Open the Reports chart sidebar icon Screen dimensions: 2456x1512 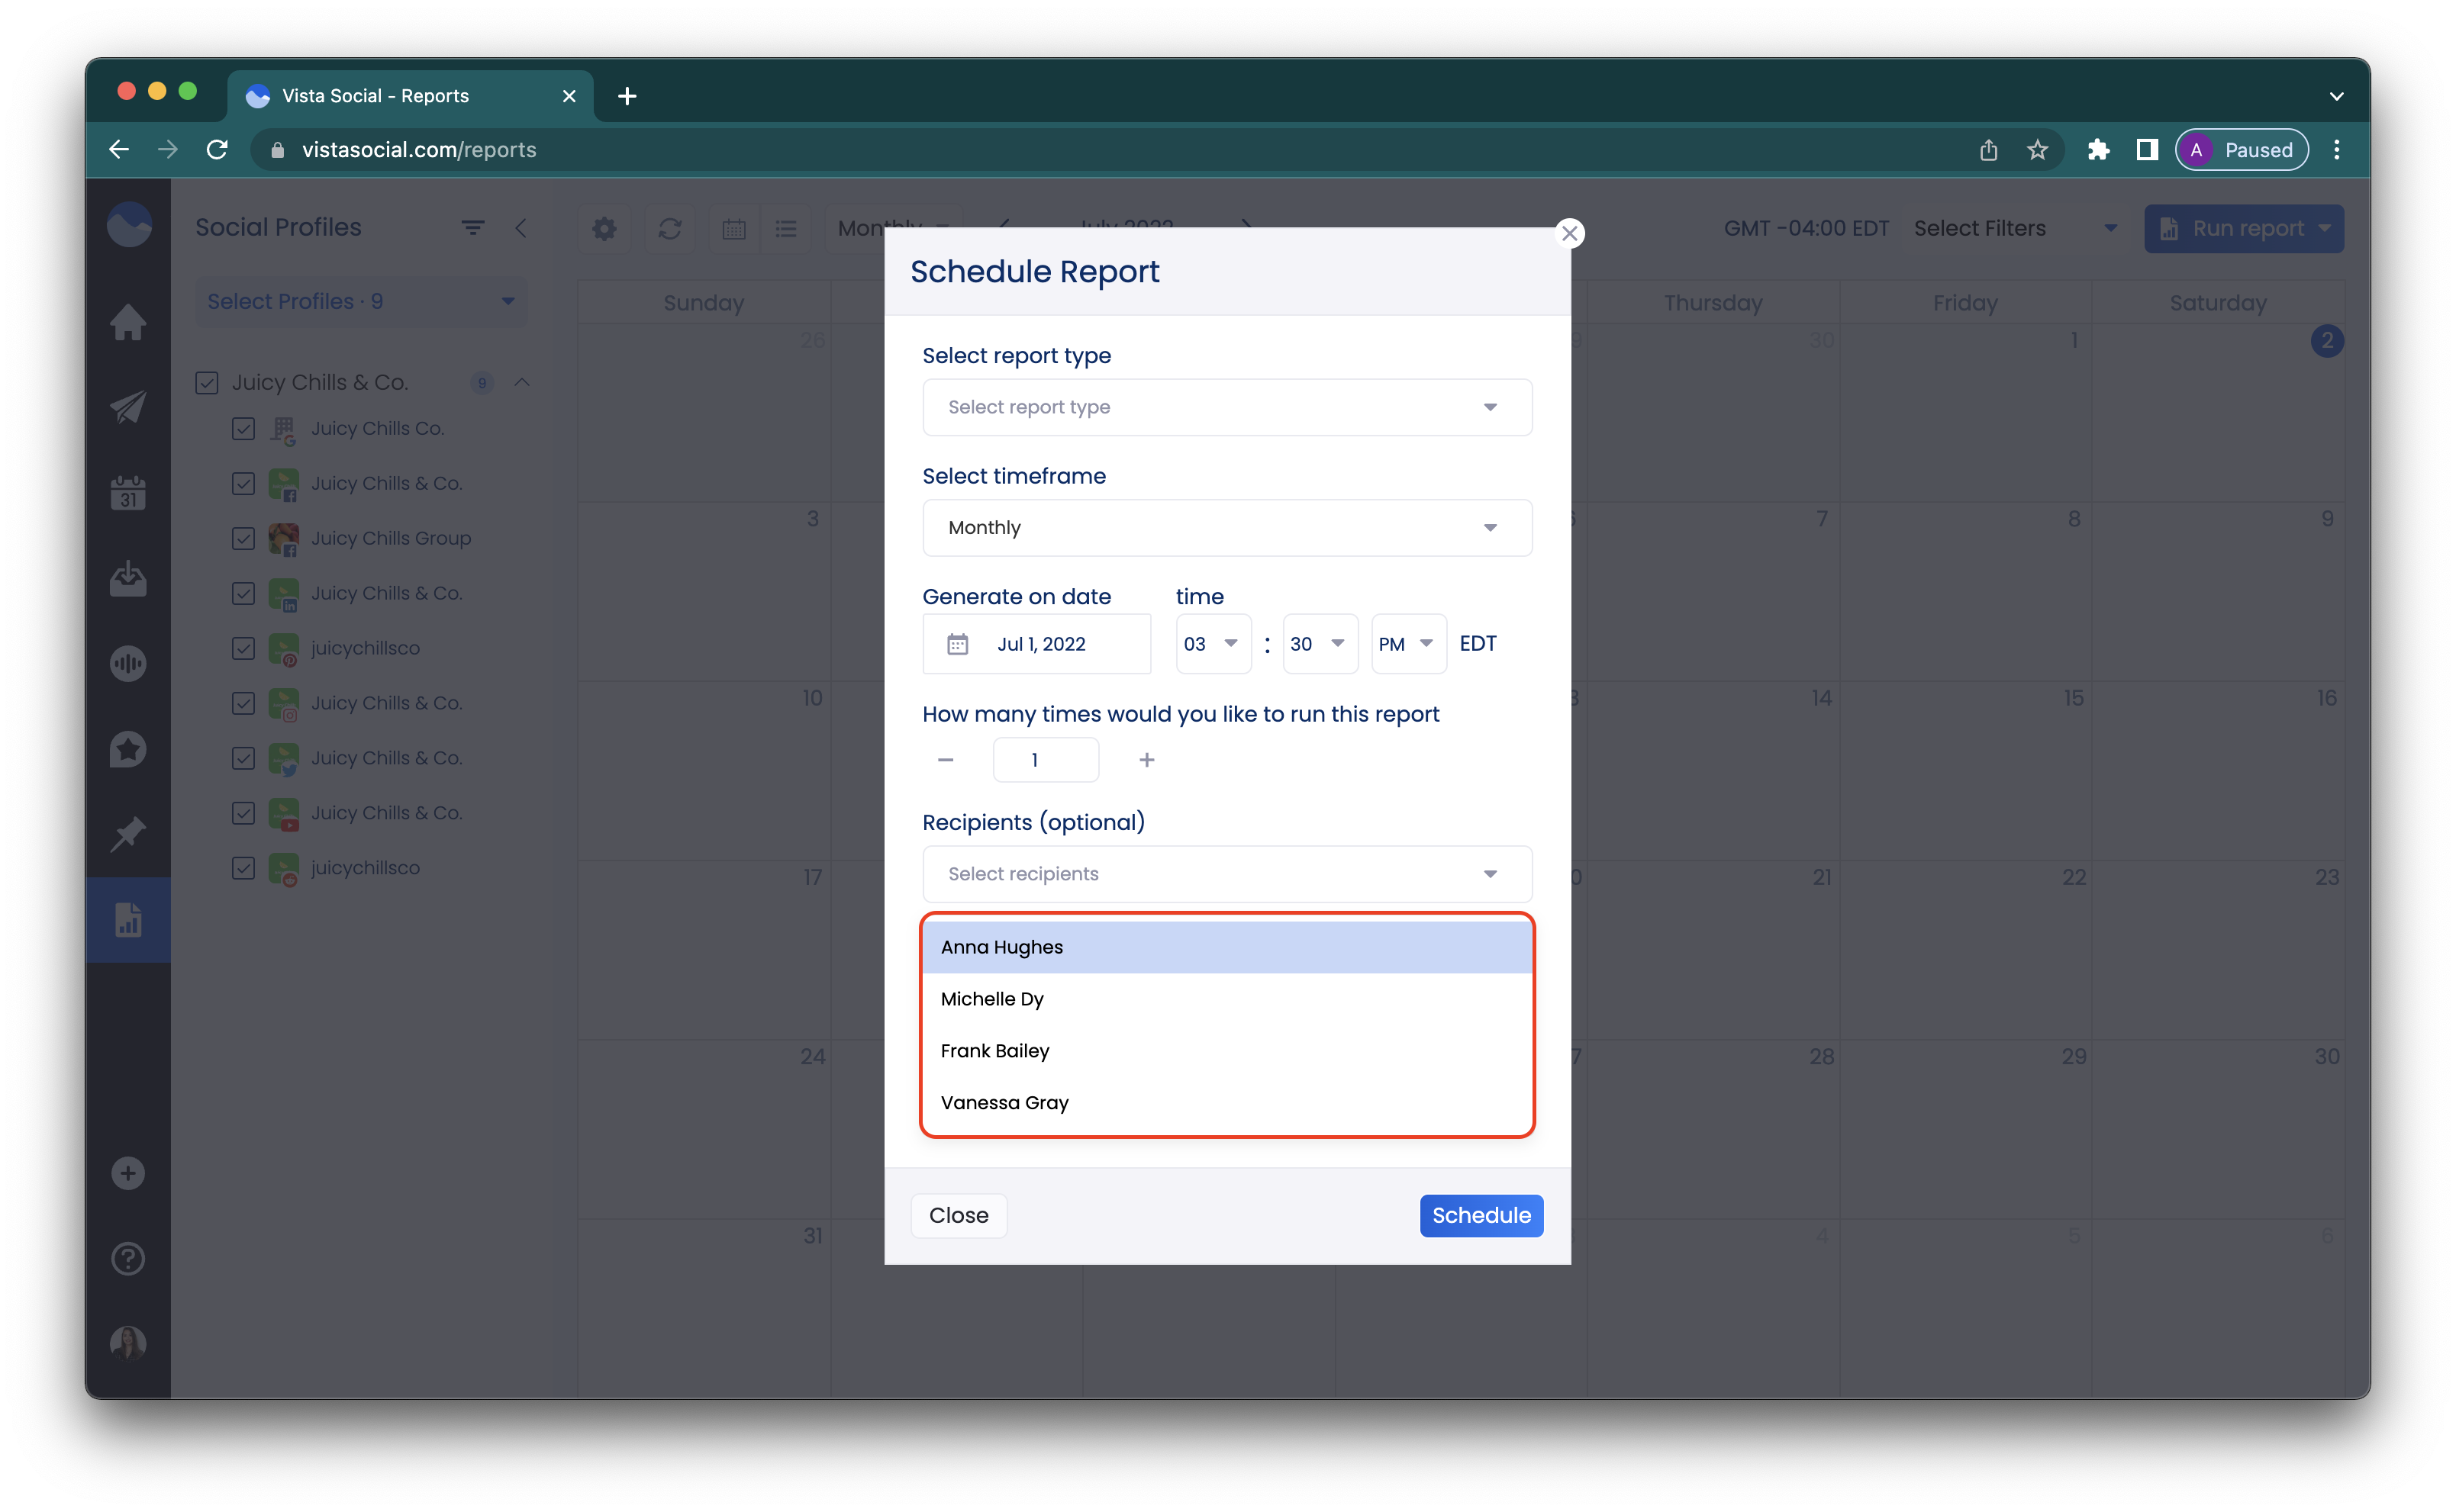pos(128,920)
